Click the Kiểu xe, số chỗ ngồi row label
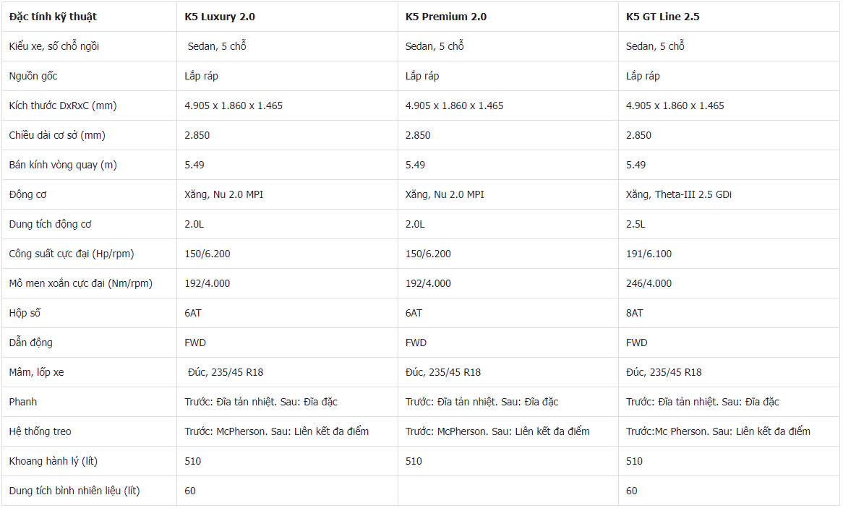 pyautogui.click(x=54, y=46)
